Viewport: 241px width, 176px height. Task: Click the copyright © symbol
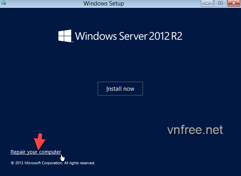[12, 163]
